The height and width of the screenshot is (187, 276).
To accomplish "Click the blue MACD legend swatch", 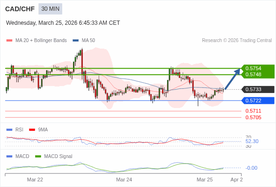I will tap(9, 157).
